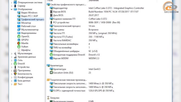Click the Загрузка hourglass icon
The image size is (181, 102).
coord(48,98)
